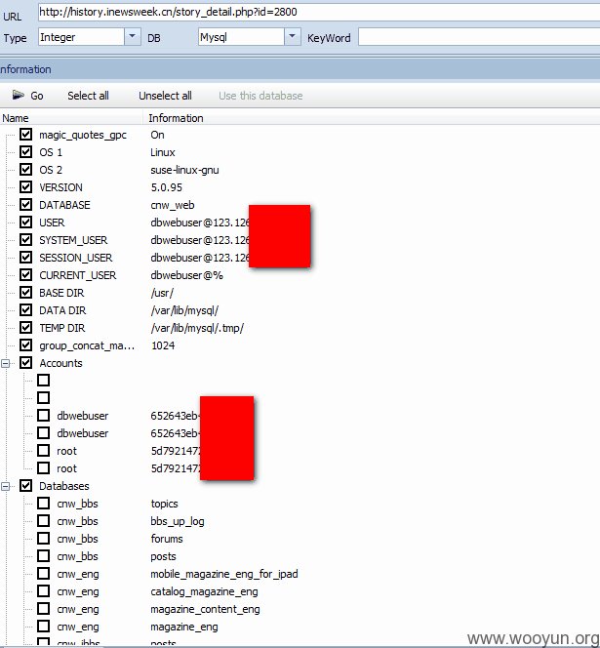This screenshot has width=600, height=648.
Task: Click Use this database button
Action: 260,96
